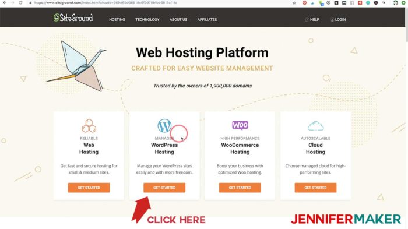
Task: Reload the page with the refresh icon
Action: (20, 3)
